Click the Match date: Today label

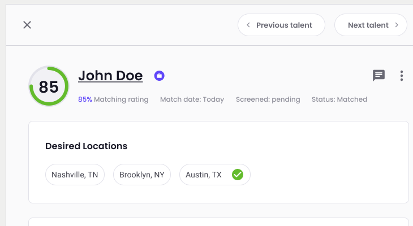pos(192,99)
